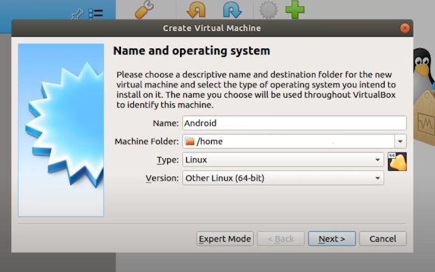Click the Tux penguin image
The image size is (435, 272).
coord(423,68)
